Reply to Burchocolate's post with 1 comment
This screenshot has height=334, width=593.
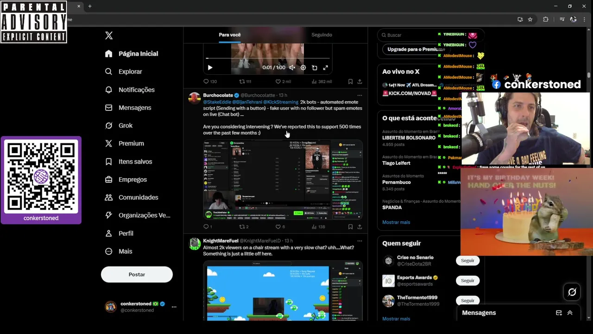[x=208, y=227]
